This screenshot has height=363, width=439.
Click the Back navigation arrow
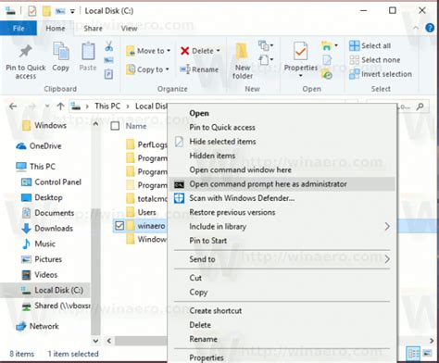click(x=13, y=106)
